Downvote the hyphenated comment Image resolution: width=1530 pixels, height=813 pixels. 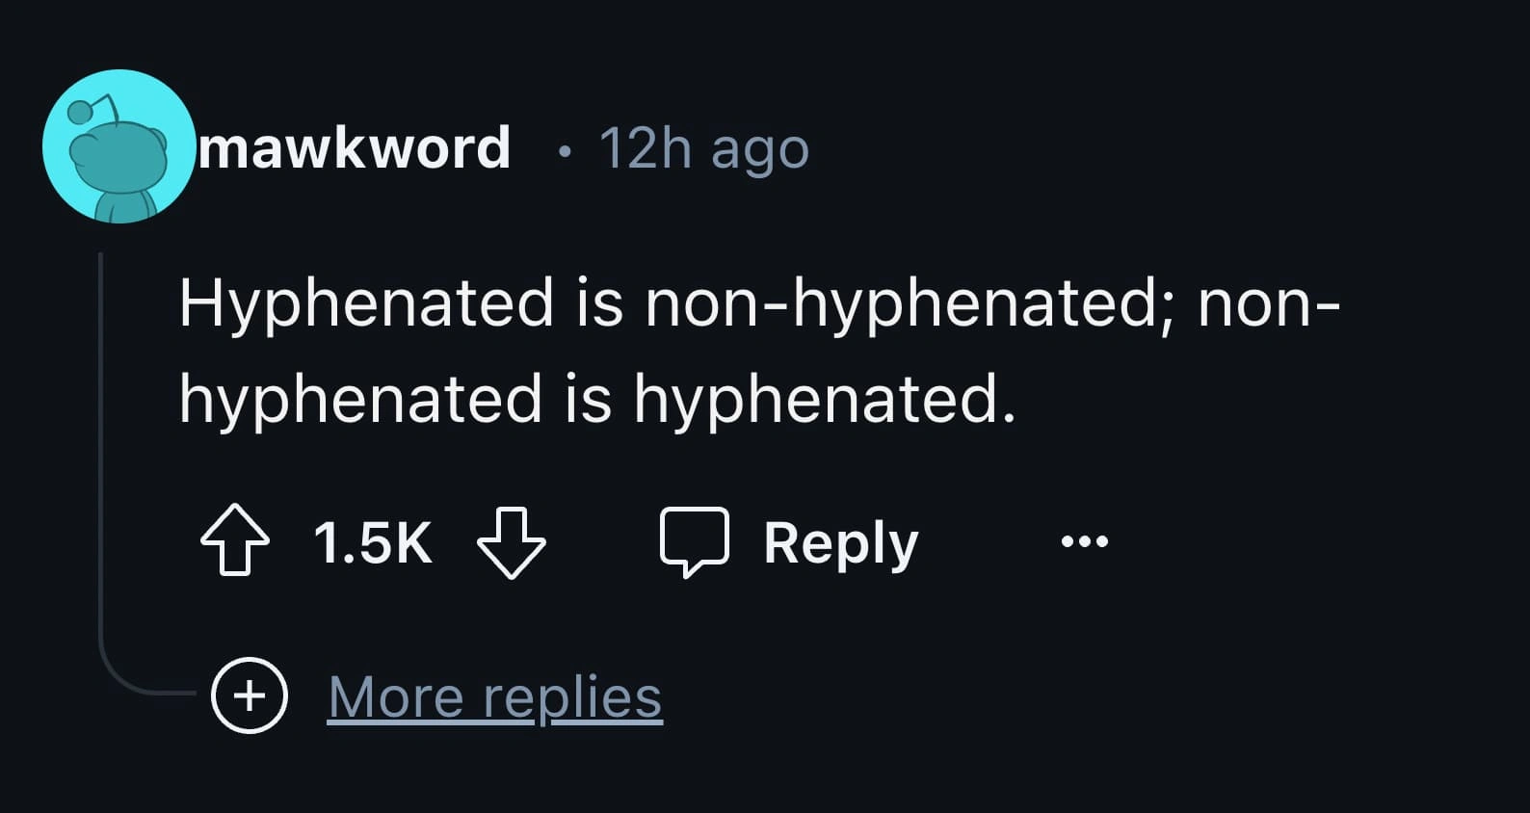(x=512, y=542)
